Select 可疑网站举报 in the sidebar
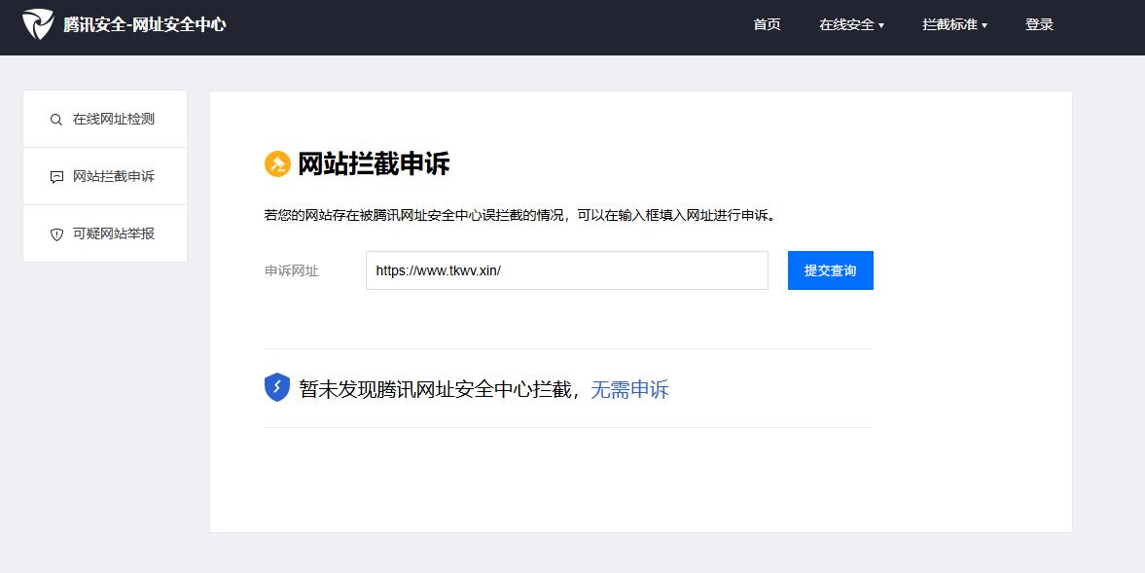This screenshot has width=1145, height=573. pos(105,233)
